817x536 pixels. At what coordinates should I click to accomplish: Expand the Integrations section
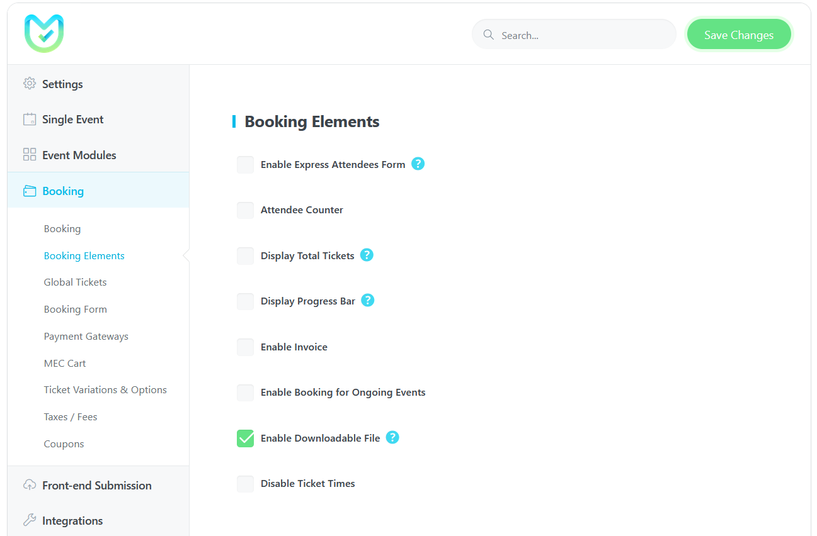tap(98, 520)
